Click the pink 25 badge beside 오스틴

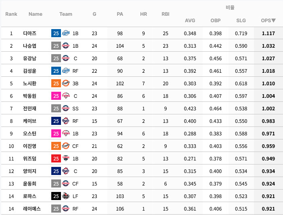56,133
